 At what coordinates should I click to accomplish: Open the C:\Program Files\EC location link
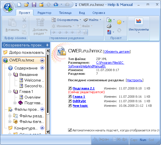110,63
